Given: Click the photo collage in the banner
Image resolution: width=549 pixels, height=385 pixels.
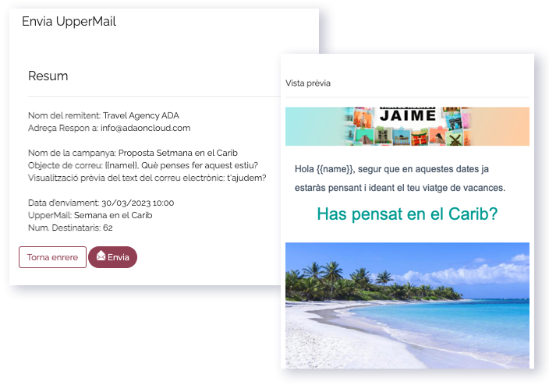Looking at the screenshot, I should point(408,127).
